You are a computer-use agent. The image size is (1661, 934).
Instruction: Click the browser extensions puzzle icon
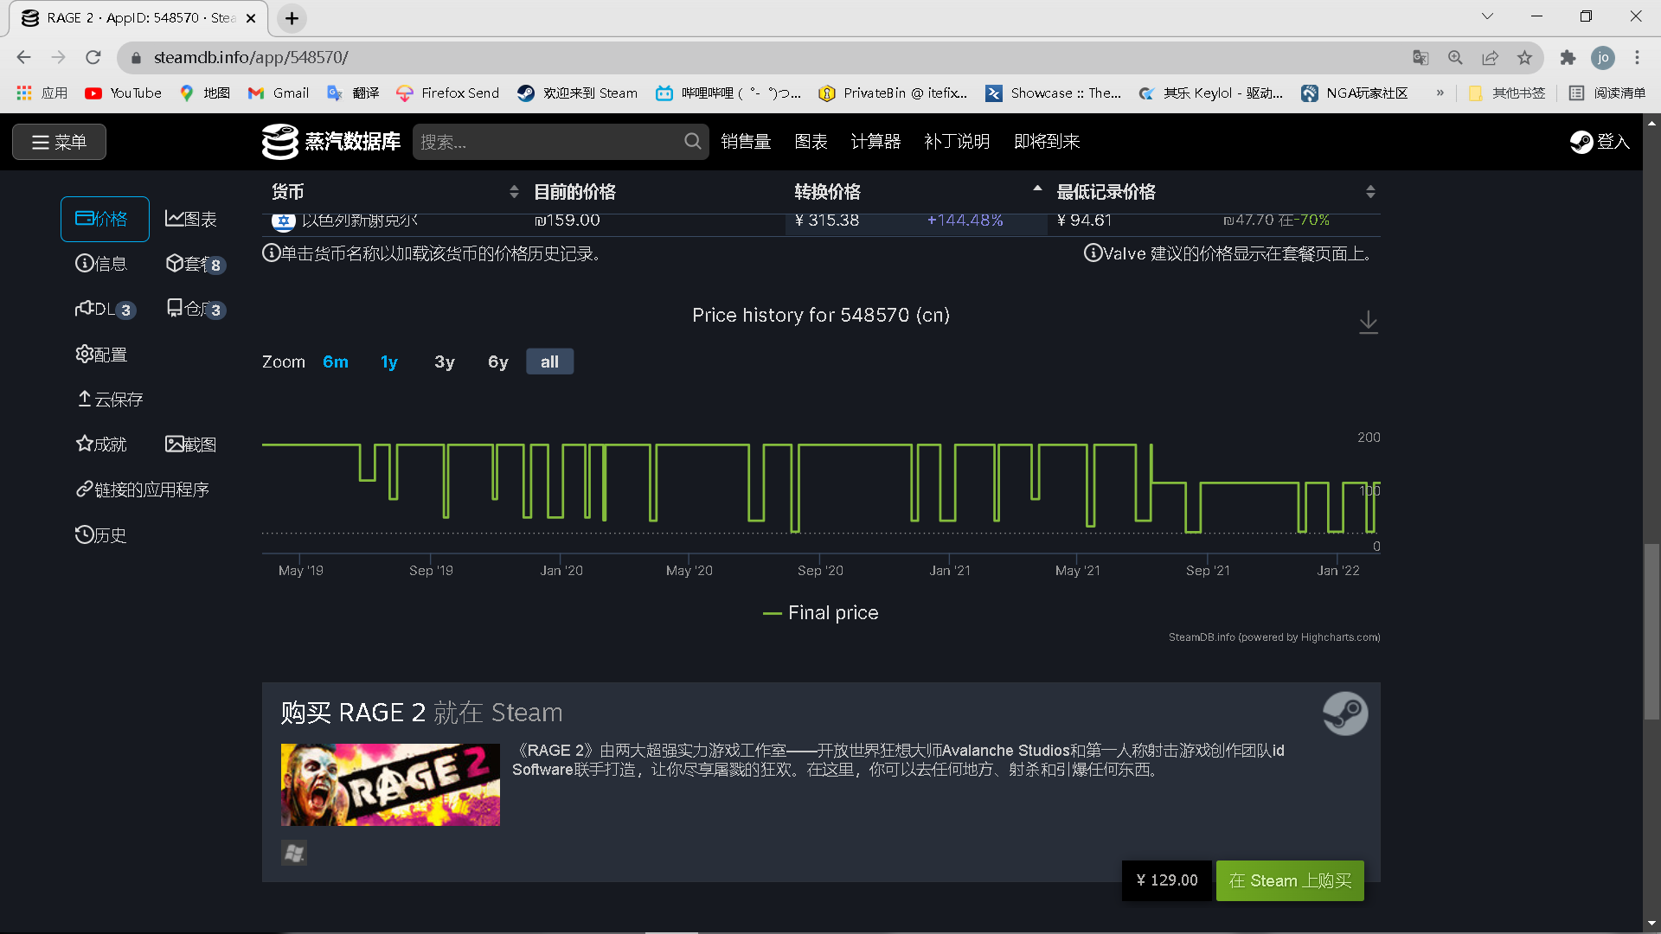click(x=1568, y=58)
